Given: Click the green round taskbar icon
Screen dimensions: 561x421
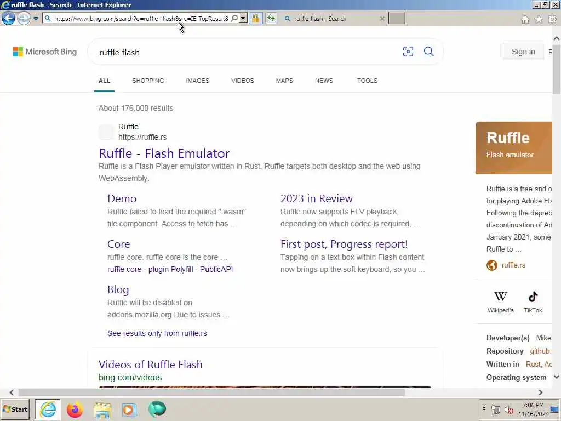Looking at the screenshot, I should pyautogui.click(x=157, y=409).
